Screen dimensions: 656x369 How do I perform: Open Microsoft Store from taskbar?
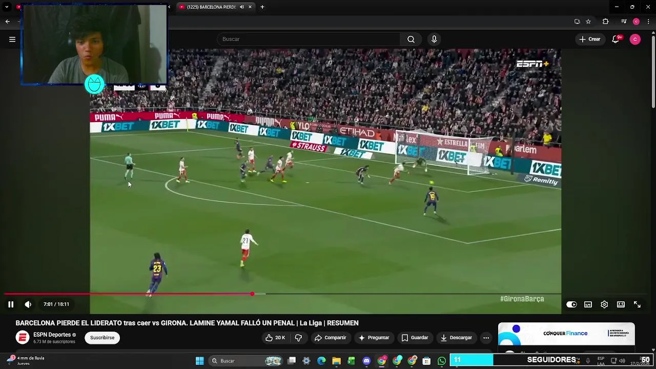click(x=426, y=361)
